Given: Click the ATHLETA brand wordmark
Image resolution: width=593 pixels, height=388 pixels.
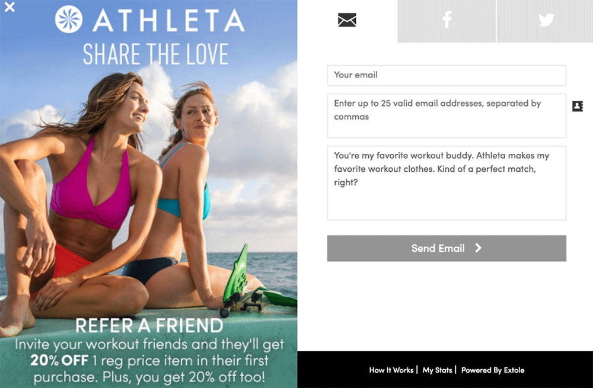Looking at the screenshot, I should tap(168, 20).
